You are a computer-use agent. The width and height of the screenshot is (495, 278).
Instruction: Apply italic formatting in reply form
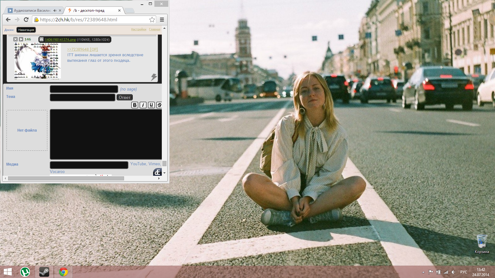point(143,105)
